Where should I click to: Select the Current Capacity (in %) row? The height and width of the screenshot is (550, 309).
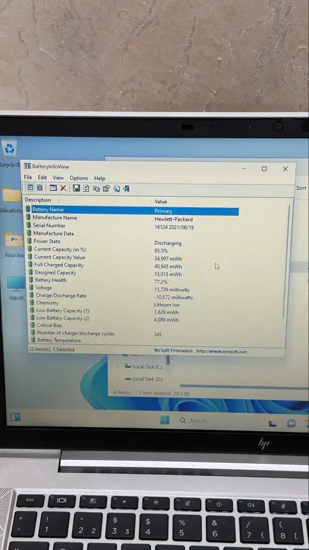132,250
